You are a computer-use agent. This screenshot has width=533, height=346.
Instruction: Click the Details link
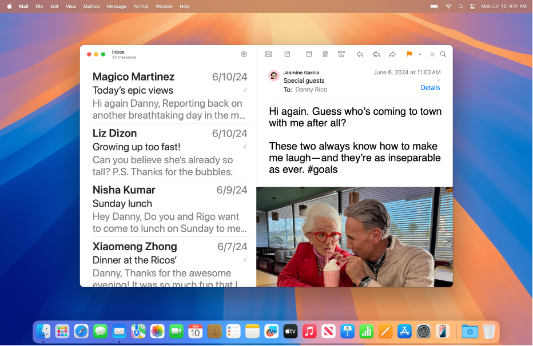click(x=430, y=87)
